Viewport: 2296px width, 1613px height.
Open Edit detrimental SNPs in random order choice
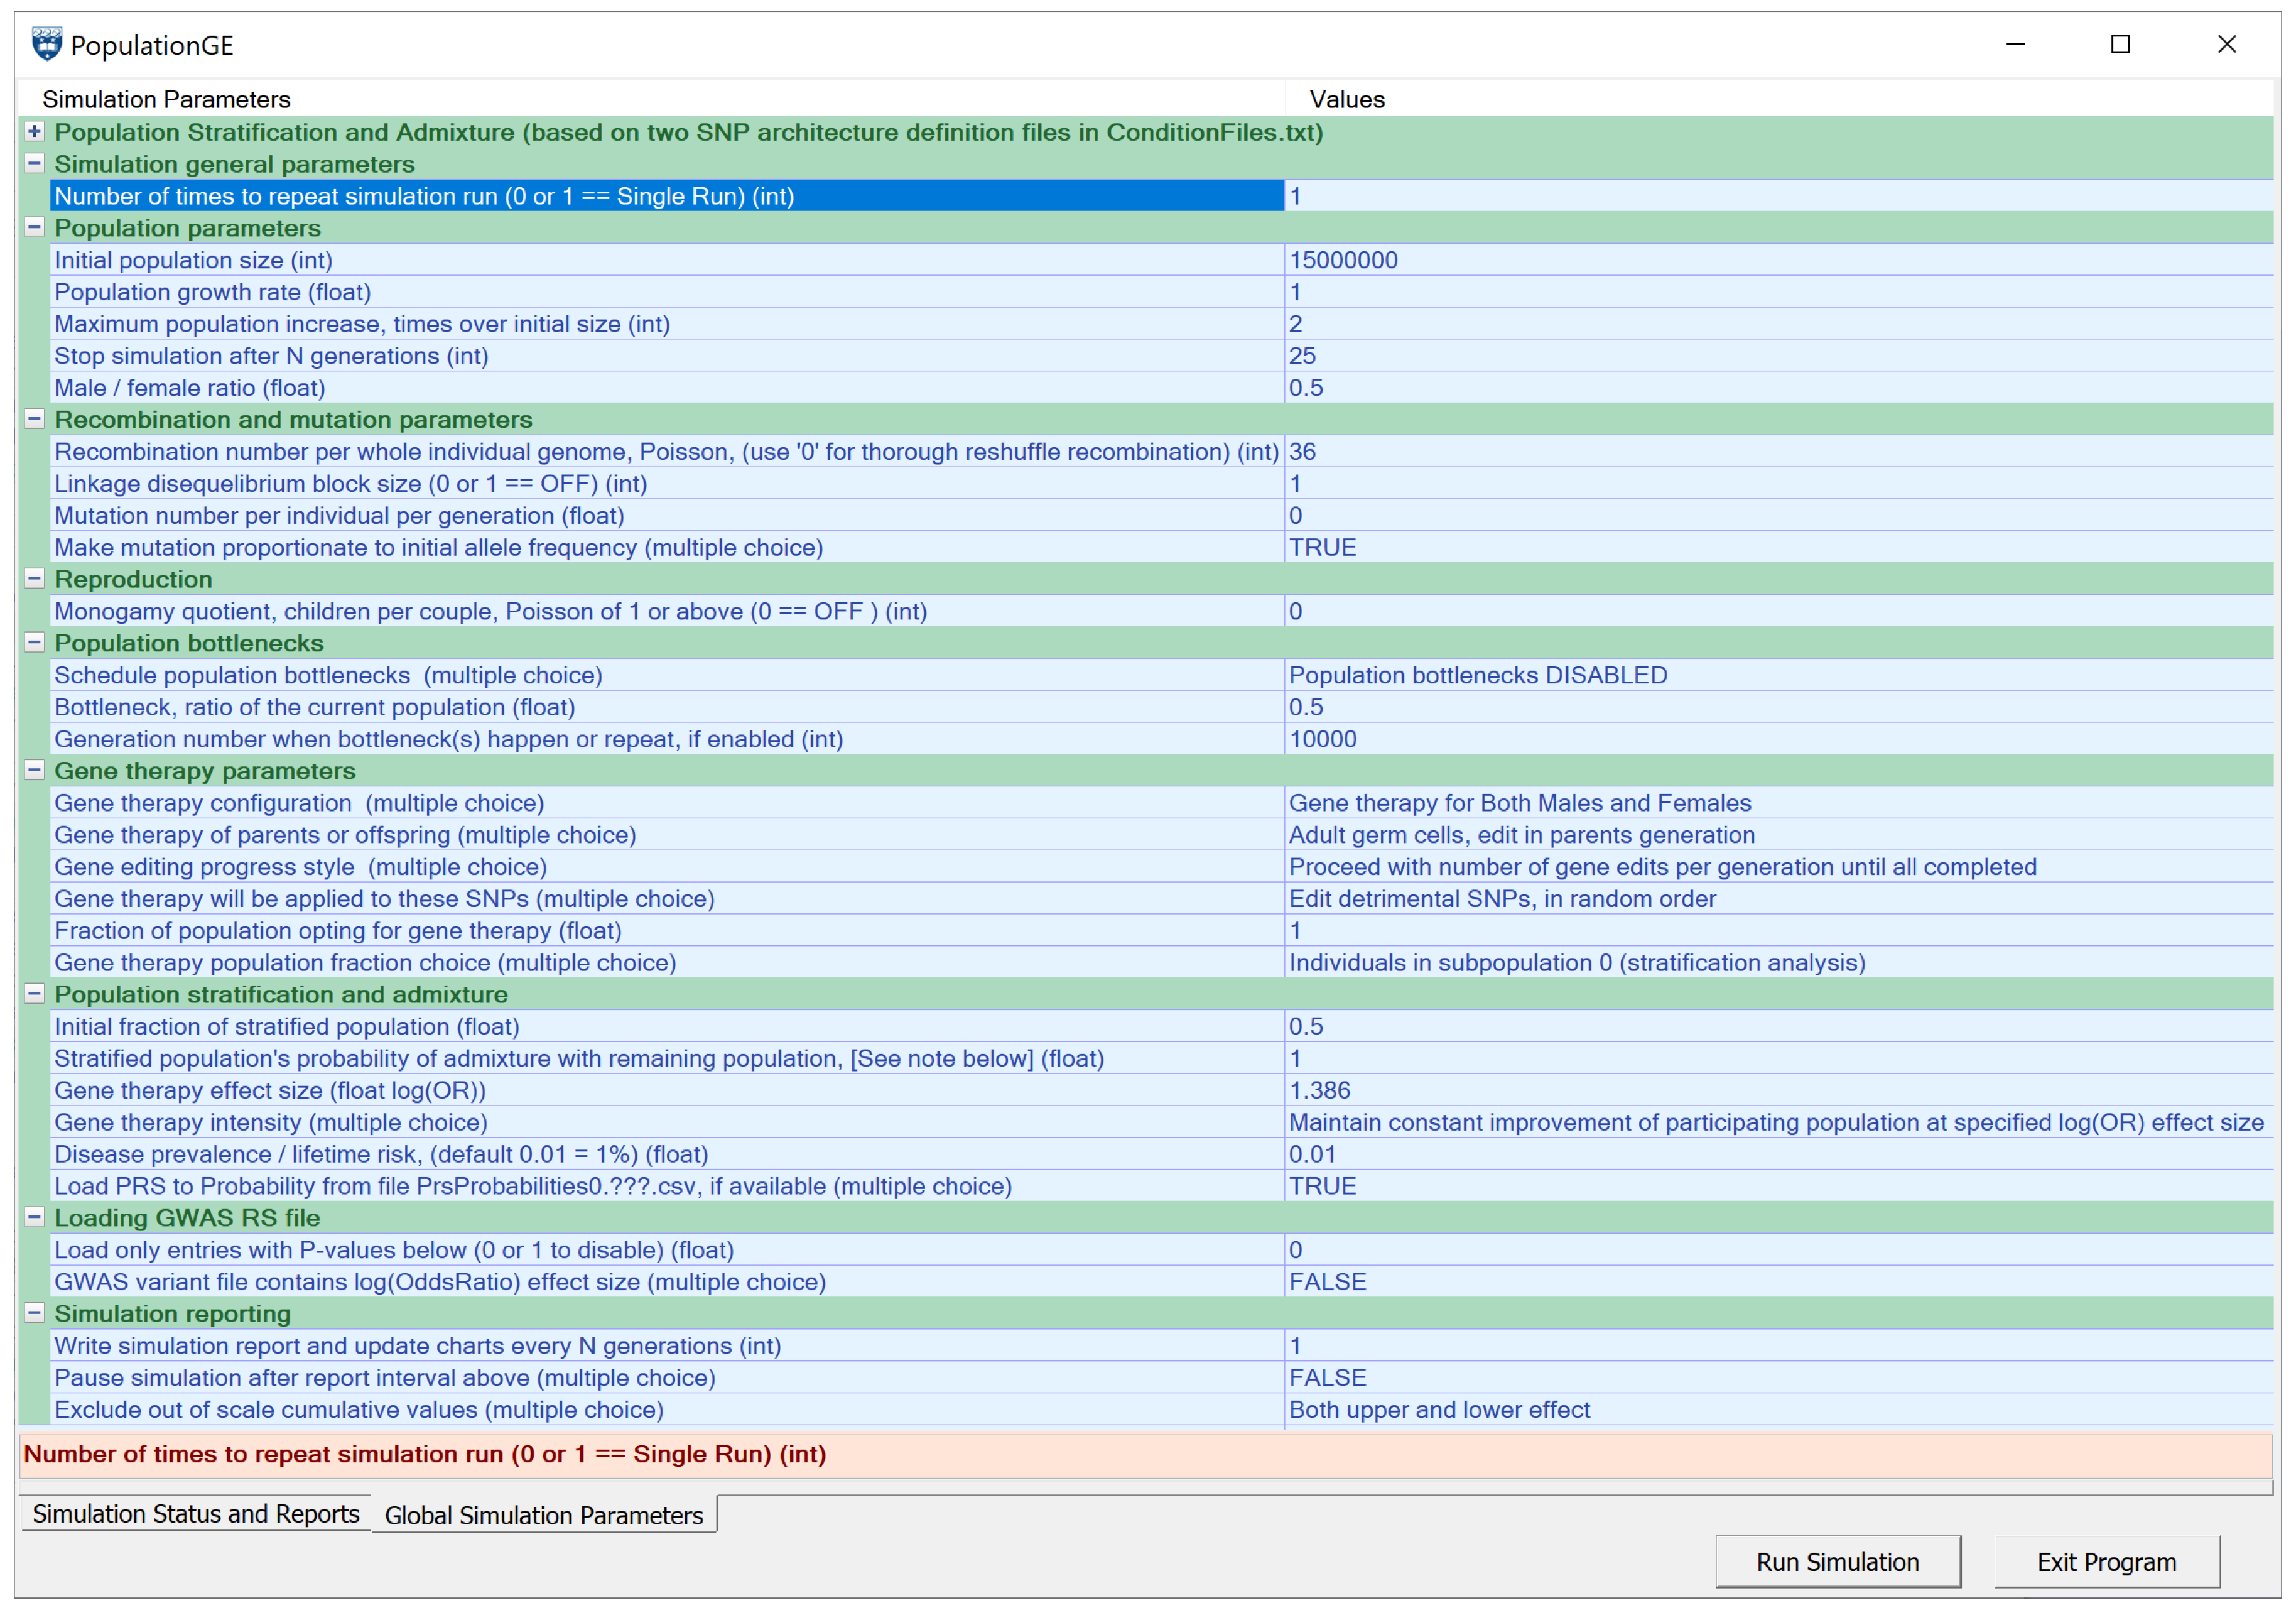click(x=1779, y=899)
